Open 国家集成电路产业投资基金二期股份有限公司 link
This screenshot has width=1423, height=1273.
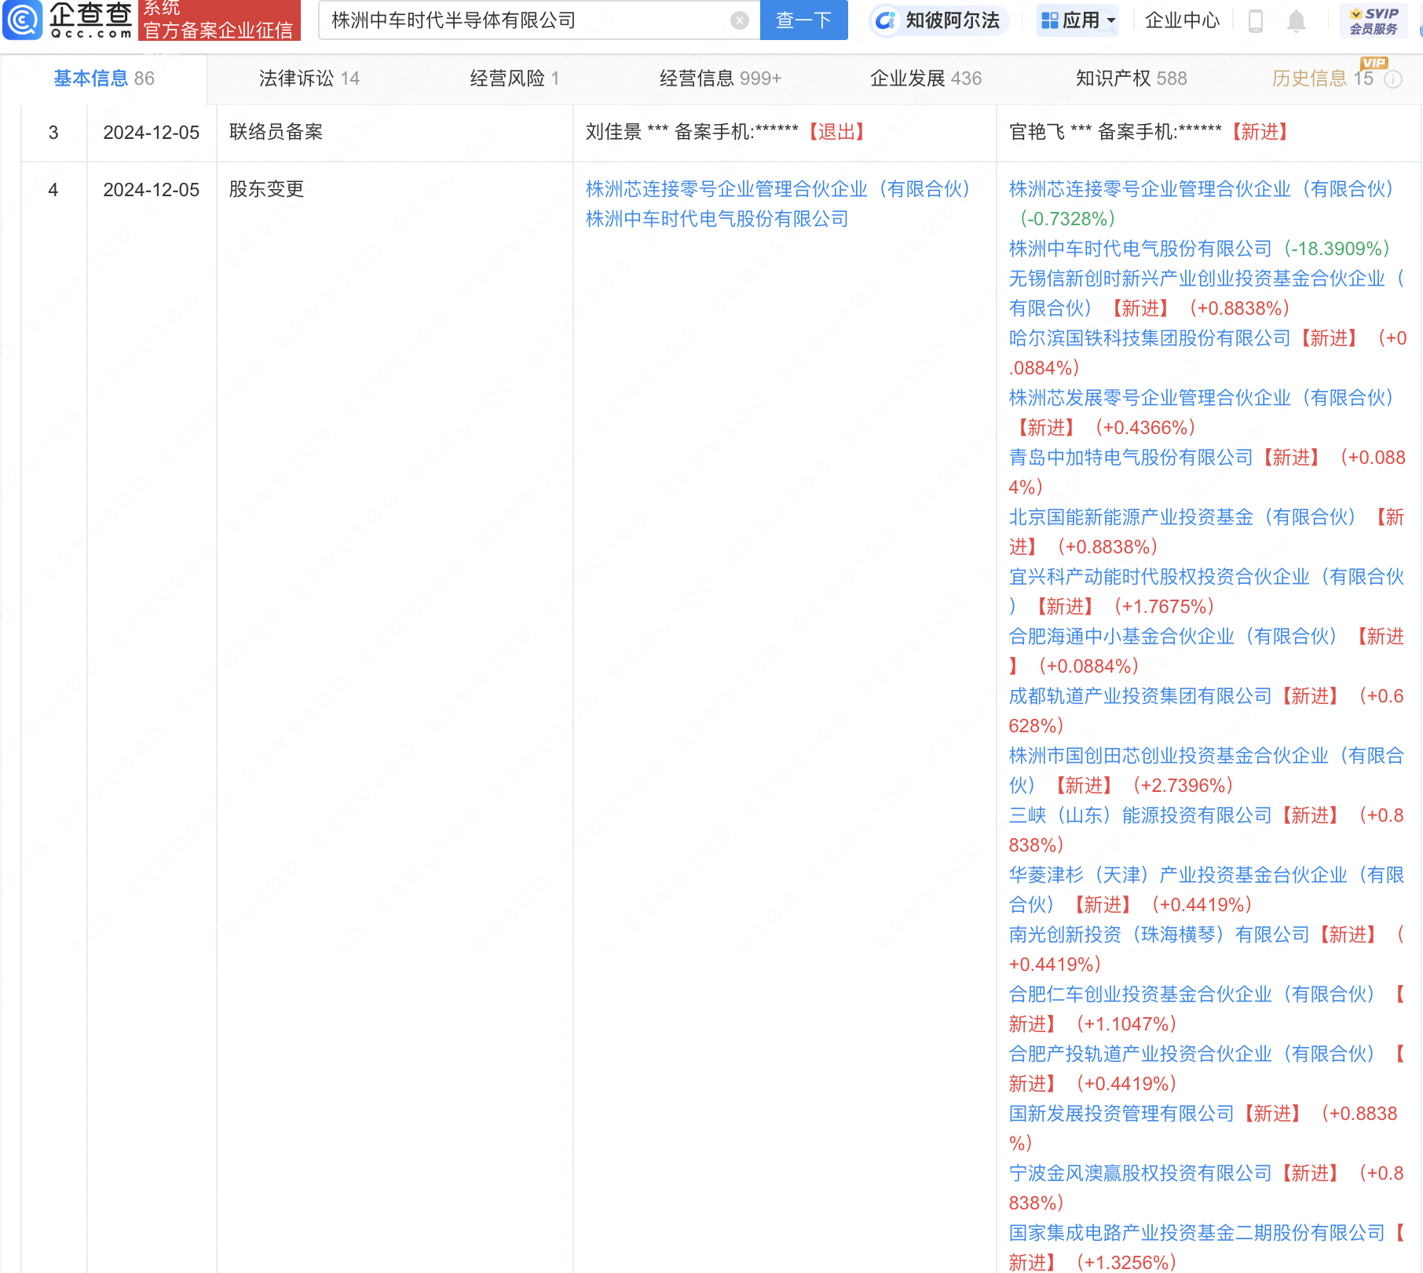[x=1197, y=1233]
